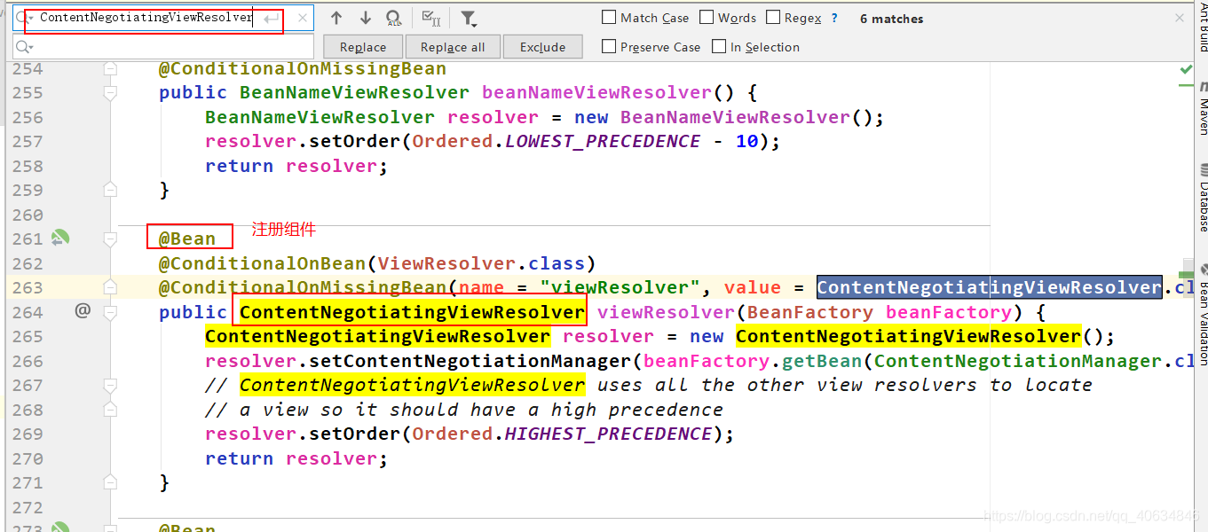The image size is (1208, 532).
Task: Click the Spring bean gutter icon on line 261
Action: tap(60, 239)
